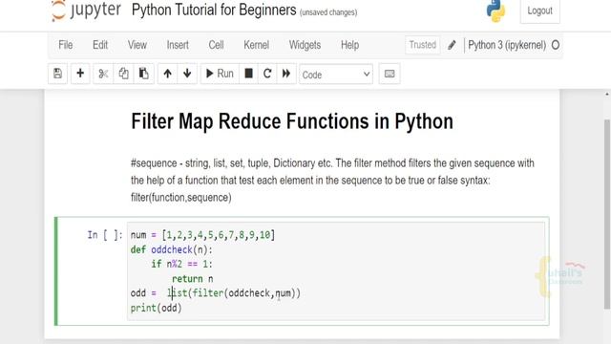Open the cell type Code dropdown
This screenshot has height=344, width=611.
336,75
